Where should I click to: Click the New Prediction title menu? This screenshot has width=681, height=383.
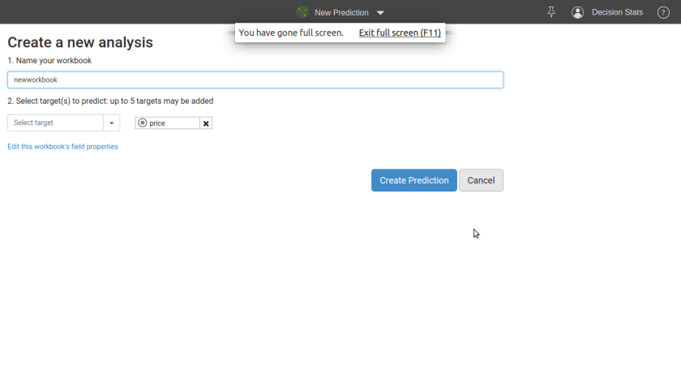[x=341, y=12]
